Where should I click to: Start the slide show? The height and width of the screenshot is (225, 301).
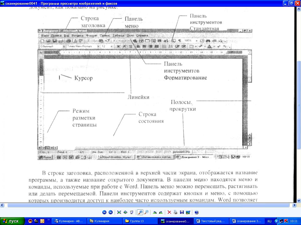(x=132, y=212)
